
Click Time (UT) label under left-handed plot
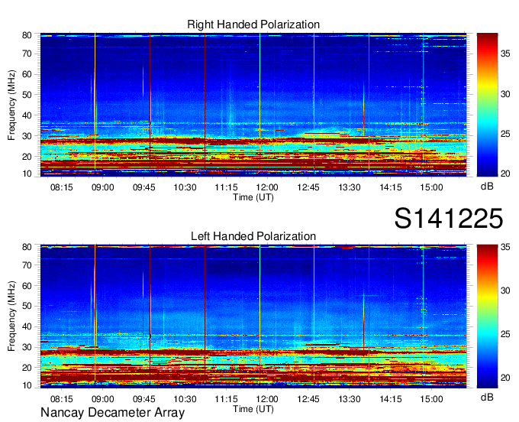point(253,409)
